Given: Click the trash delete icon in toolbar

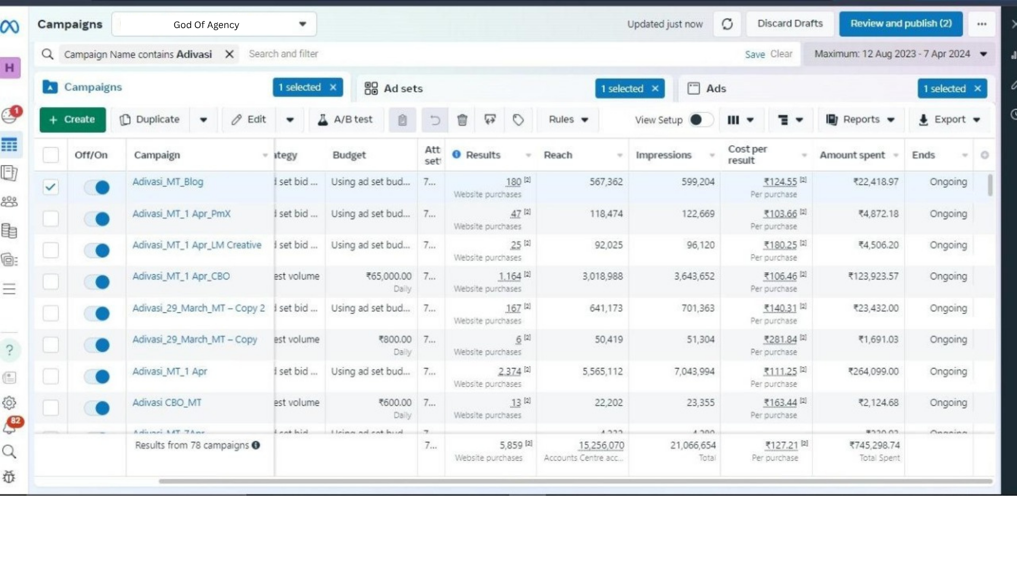Looking at the screenshot, I should tap(462, 120).
